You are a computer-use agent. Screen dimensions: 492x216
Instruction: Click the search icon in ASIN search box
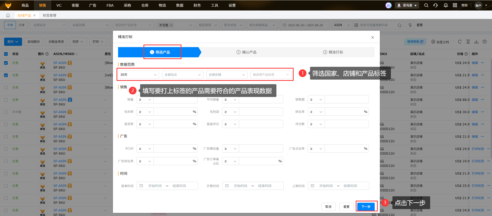pos(400,25)
